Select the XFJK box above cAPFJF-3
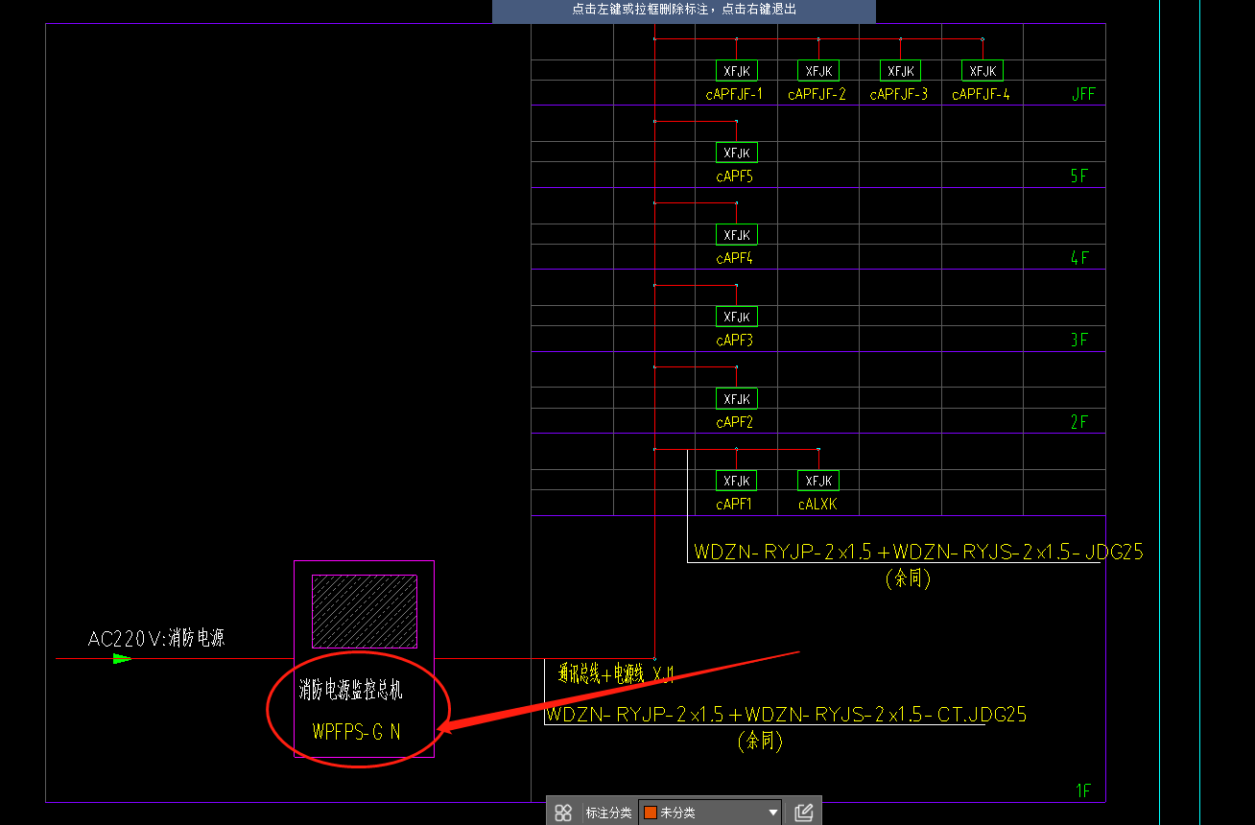This screenshot has height=825, width=1255. (900, 70)
